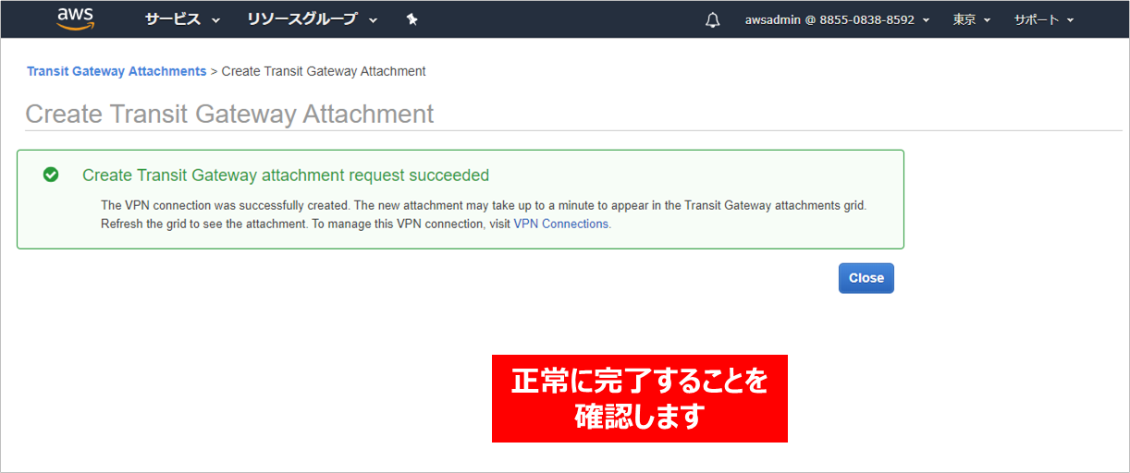
Task: Click the AWS logo to go home
Action: point(75,18)
